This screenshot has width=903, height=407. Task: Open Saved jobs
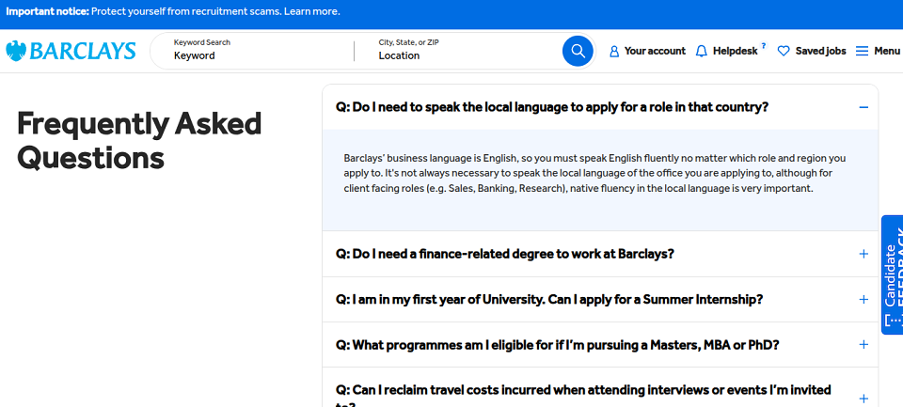(820, 52)
